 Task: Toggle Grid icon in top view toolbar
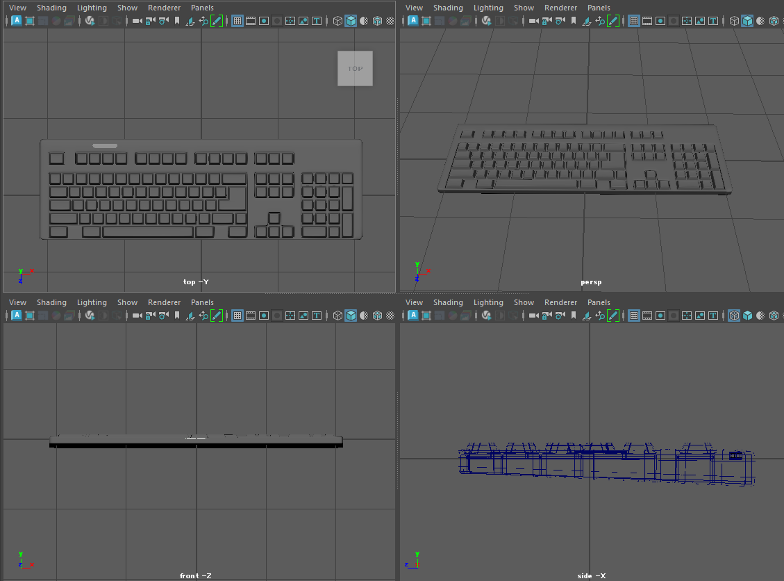(x=237, y=21)
